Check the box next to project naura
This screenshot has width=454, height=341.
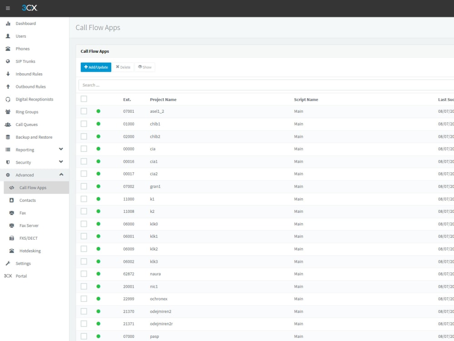(84, 274)
